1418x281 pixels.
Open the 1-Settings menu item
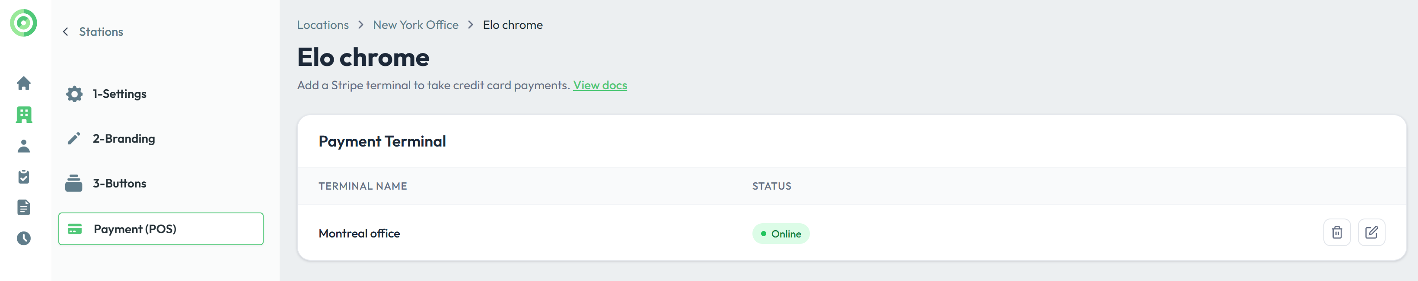click(x=119, y=94)
